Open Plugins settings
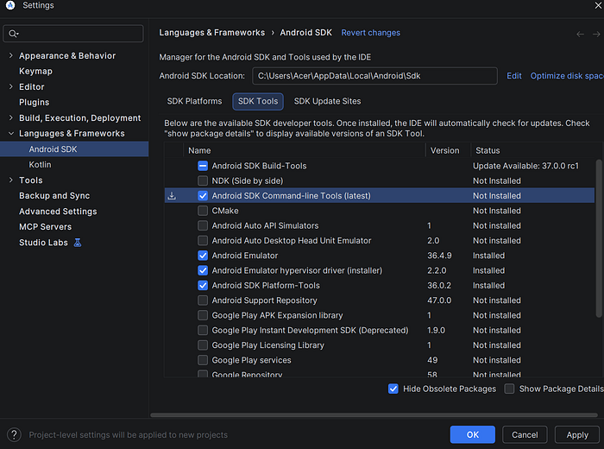The image size is (604, 449). (x=35, y=103)
